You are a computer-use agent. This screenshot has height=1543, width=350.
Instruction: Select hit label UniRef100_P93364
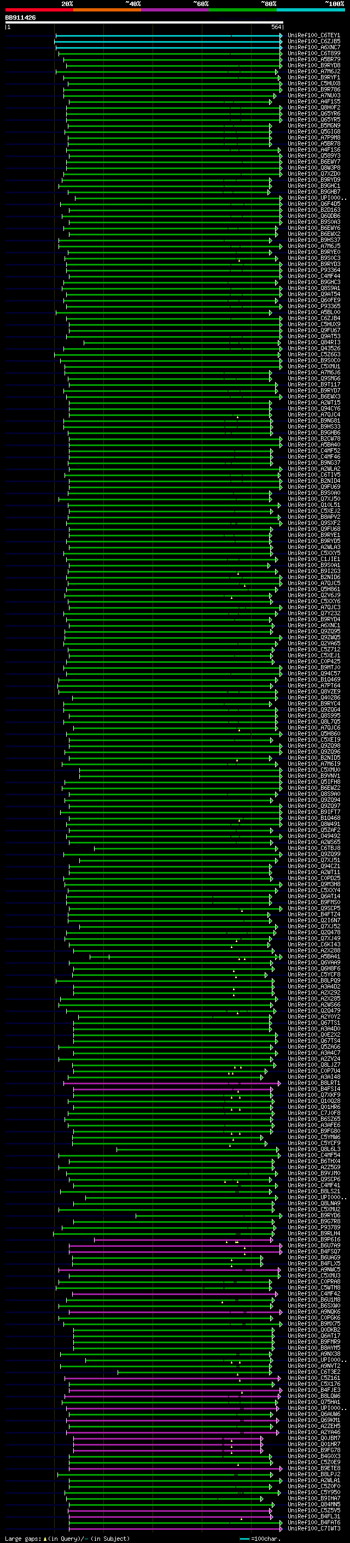tap(314, 270)
